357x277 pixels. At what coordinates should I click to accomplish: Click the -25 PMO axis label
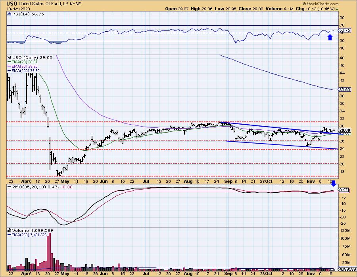[x=343, y=224]
